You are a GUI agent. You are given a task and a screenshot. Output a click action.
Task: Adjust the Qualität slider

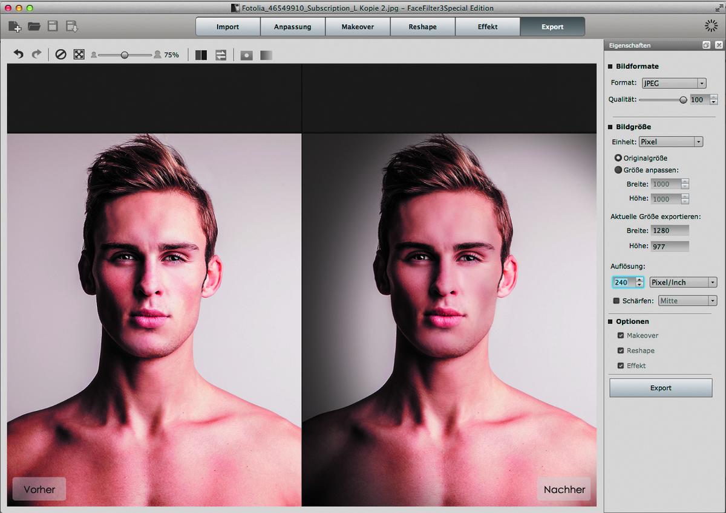(x=683, y=100)
